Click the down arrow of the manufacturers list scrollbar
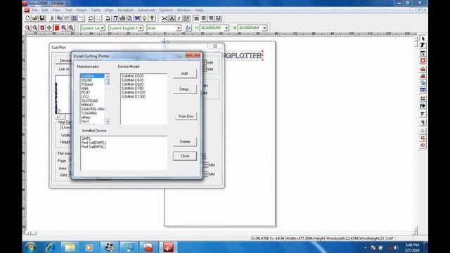Screen dimensions: 450x253 pos(107,122)
